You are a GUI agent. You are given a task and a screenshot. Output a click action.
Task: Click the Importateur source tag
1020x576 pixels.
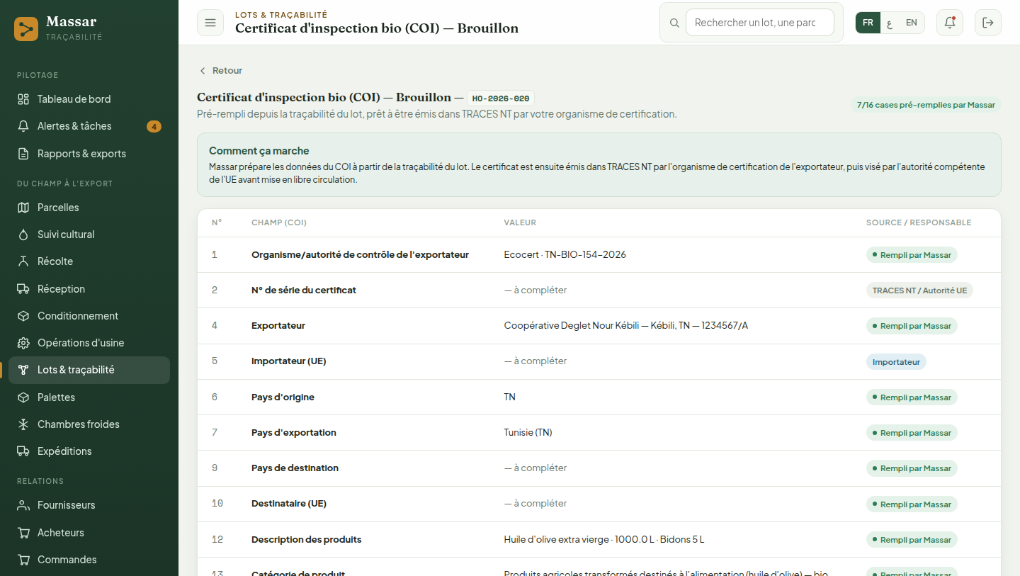tap(896, 362)
